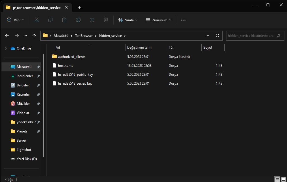Click the hs_ed25519_secret_key file icon

click(54, 83)
